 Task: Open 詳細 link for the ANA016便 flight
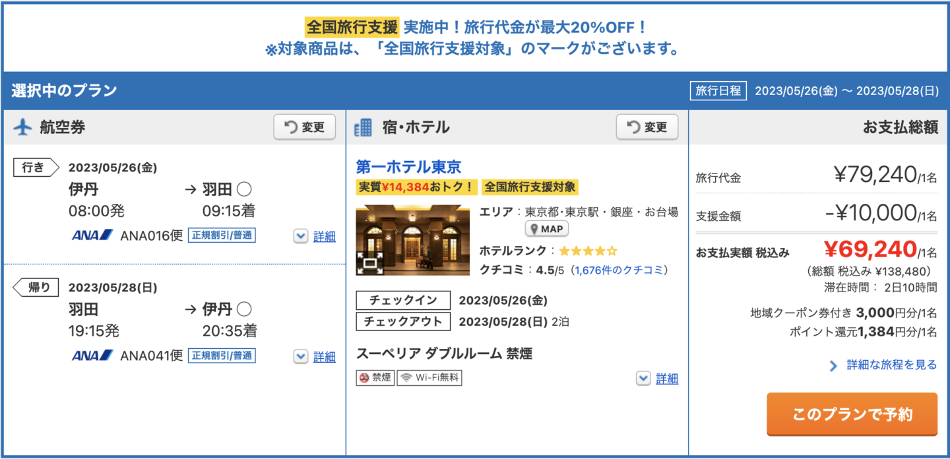(x=325, y=236)
